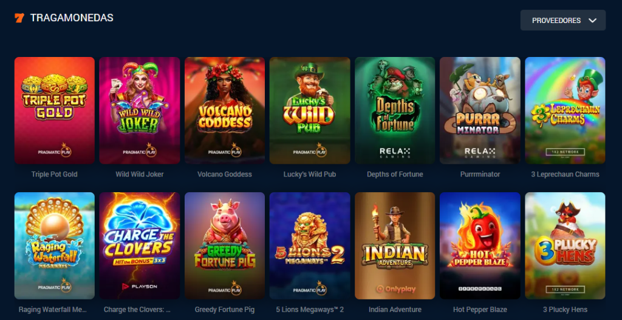Open the Triple Pot Gold game thumbnail
Viewport: 622px width, 320px height.
(x=55, y=110)
